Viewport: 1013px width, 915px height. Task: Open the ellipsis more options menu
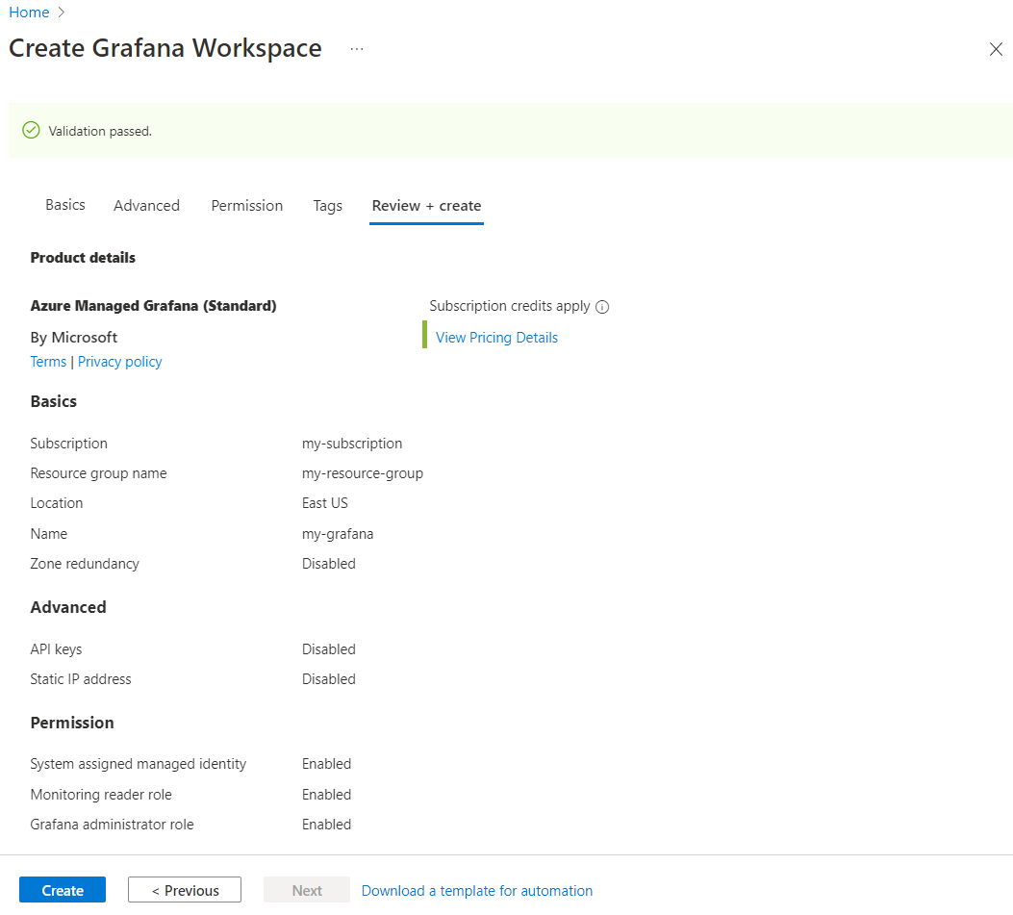(357, 48)
